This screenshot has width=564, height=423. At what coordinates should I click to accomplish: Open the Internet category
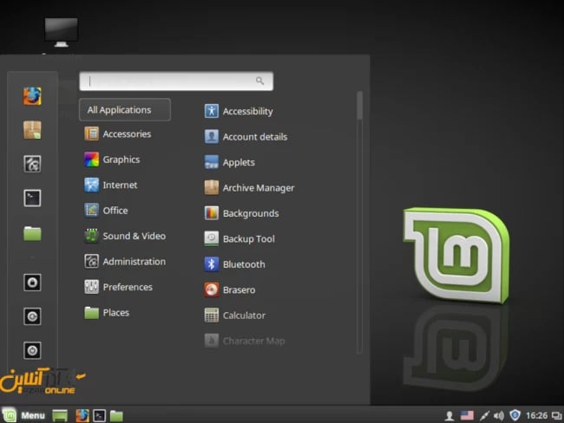tap(111, 185)
